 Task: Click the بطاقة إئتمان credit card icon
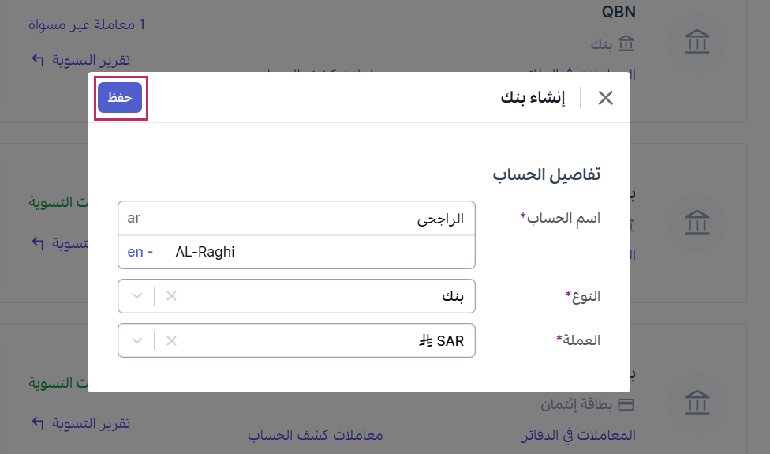tap(626, 405)
